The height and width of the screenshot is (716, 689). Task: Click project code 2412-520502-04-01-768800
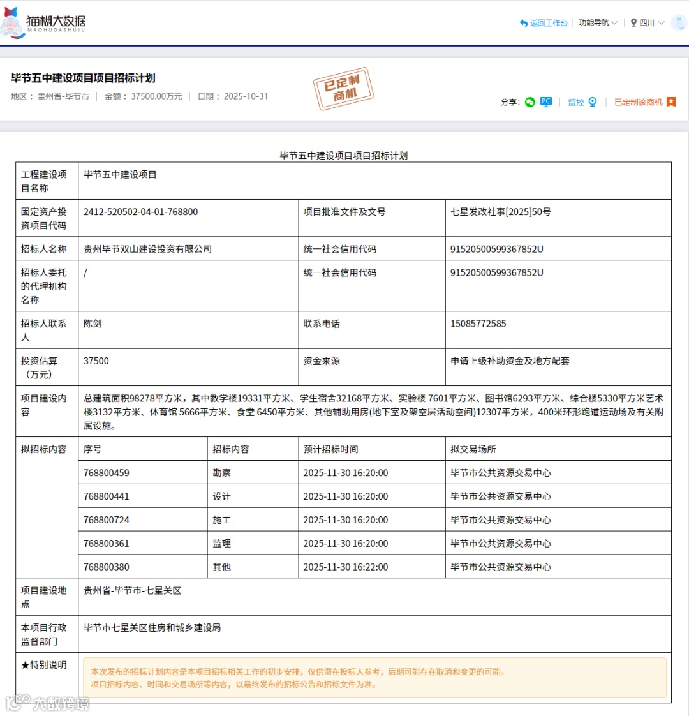tap(140, 212)
